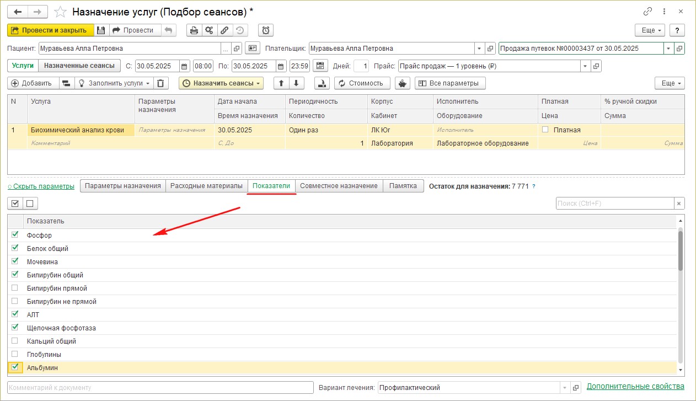The image size is (696, 401).
Task: Click the alarm clock reminder icon
Action: coord(266,30)
